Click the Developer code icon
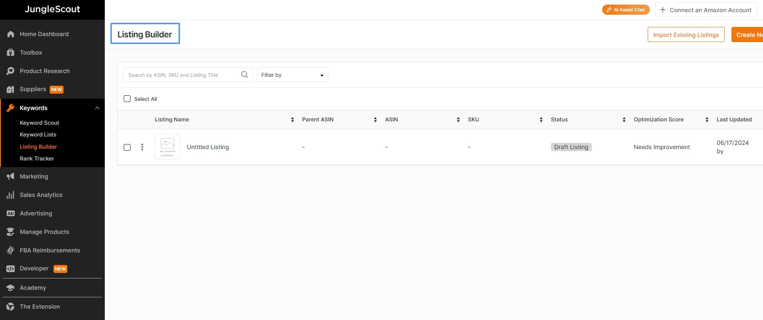Viewport: 763px width, 320px height. [11, 269]
